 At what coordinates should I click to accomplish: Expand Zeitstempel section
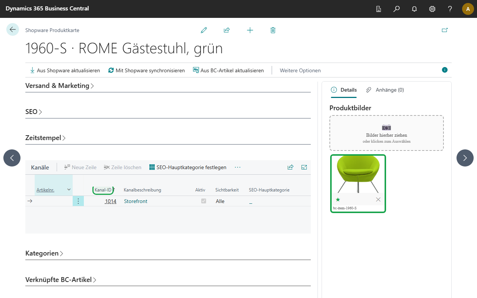point(45,138)
